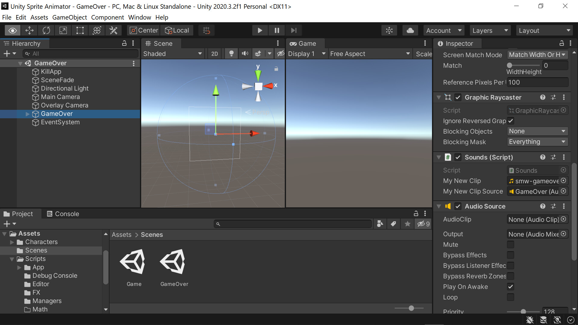The width and height of the screenshot is (578, 325).
Task: Select the Rotate tool
Action: tap(46, 30)
